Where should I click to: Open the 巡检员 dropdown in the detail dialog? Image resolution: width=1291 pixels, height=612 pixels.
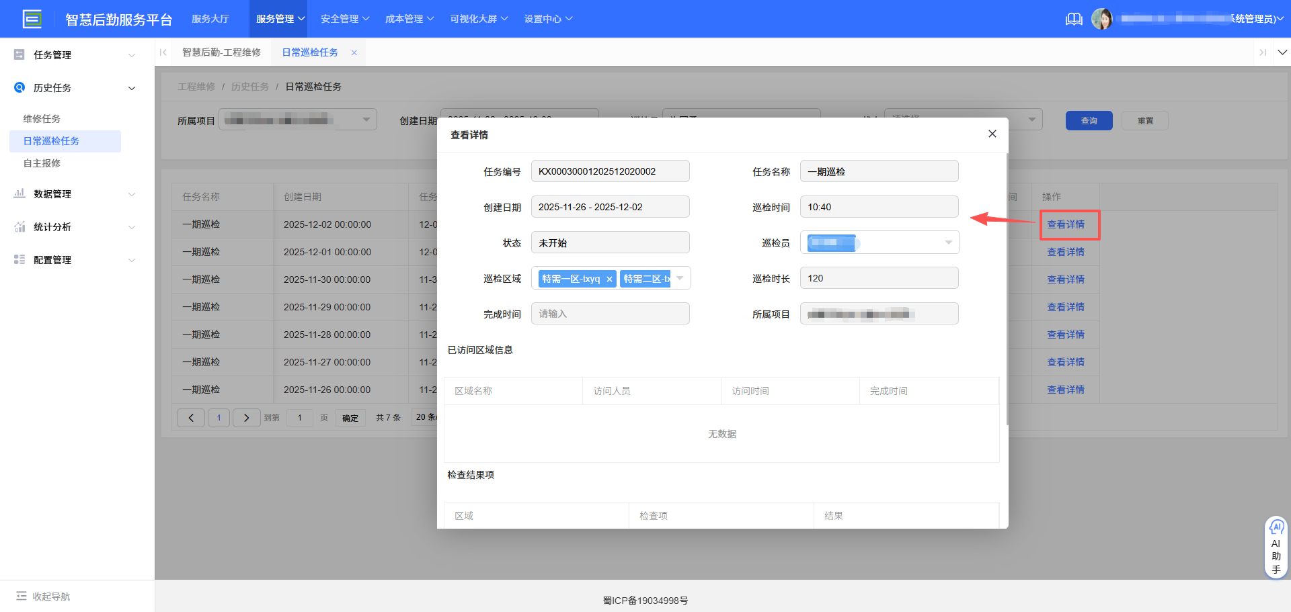tap(948, 242)
